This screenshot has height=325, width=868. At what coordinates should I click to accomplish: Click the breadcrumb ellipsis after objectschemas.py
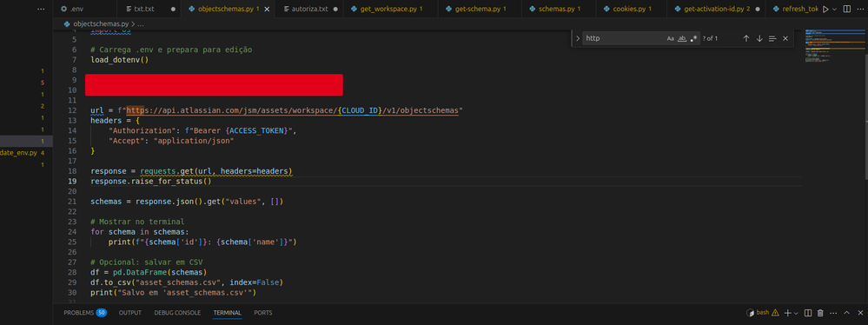tap(140, 24)
